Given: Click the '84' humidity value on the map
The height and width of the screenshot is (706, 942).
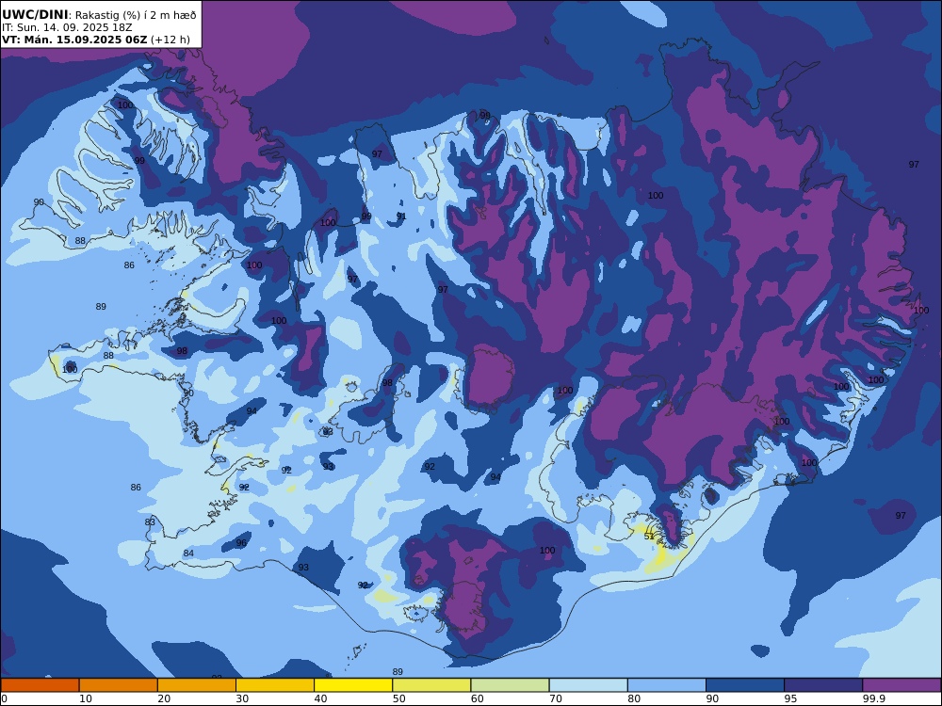Looking at the screenshot, I should pos(188,553).
